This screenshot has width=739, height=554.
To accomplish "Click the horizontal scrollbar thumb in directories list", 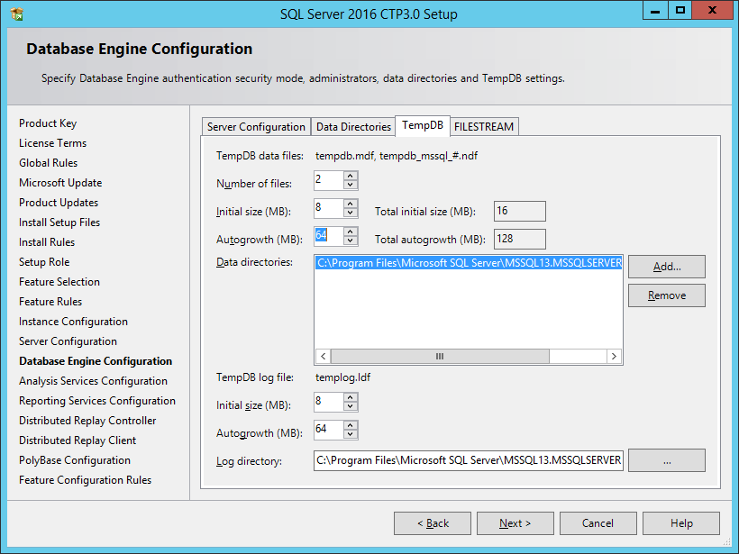I will (440, 356).
